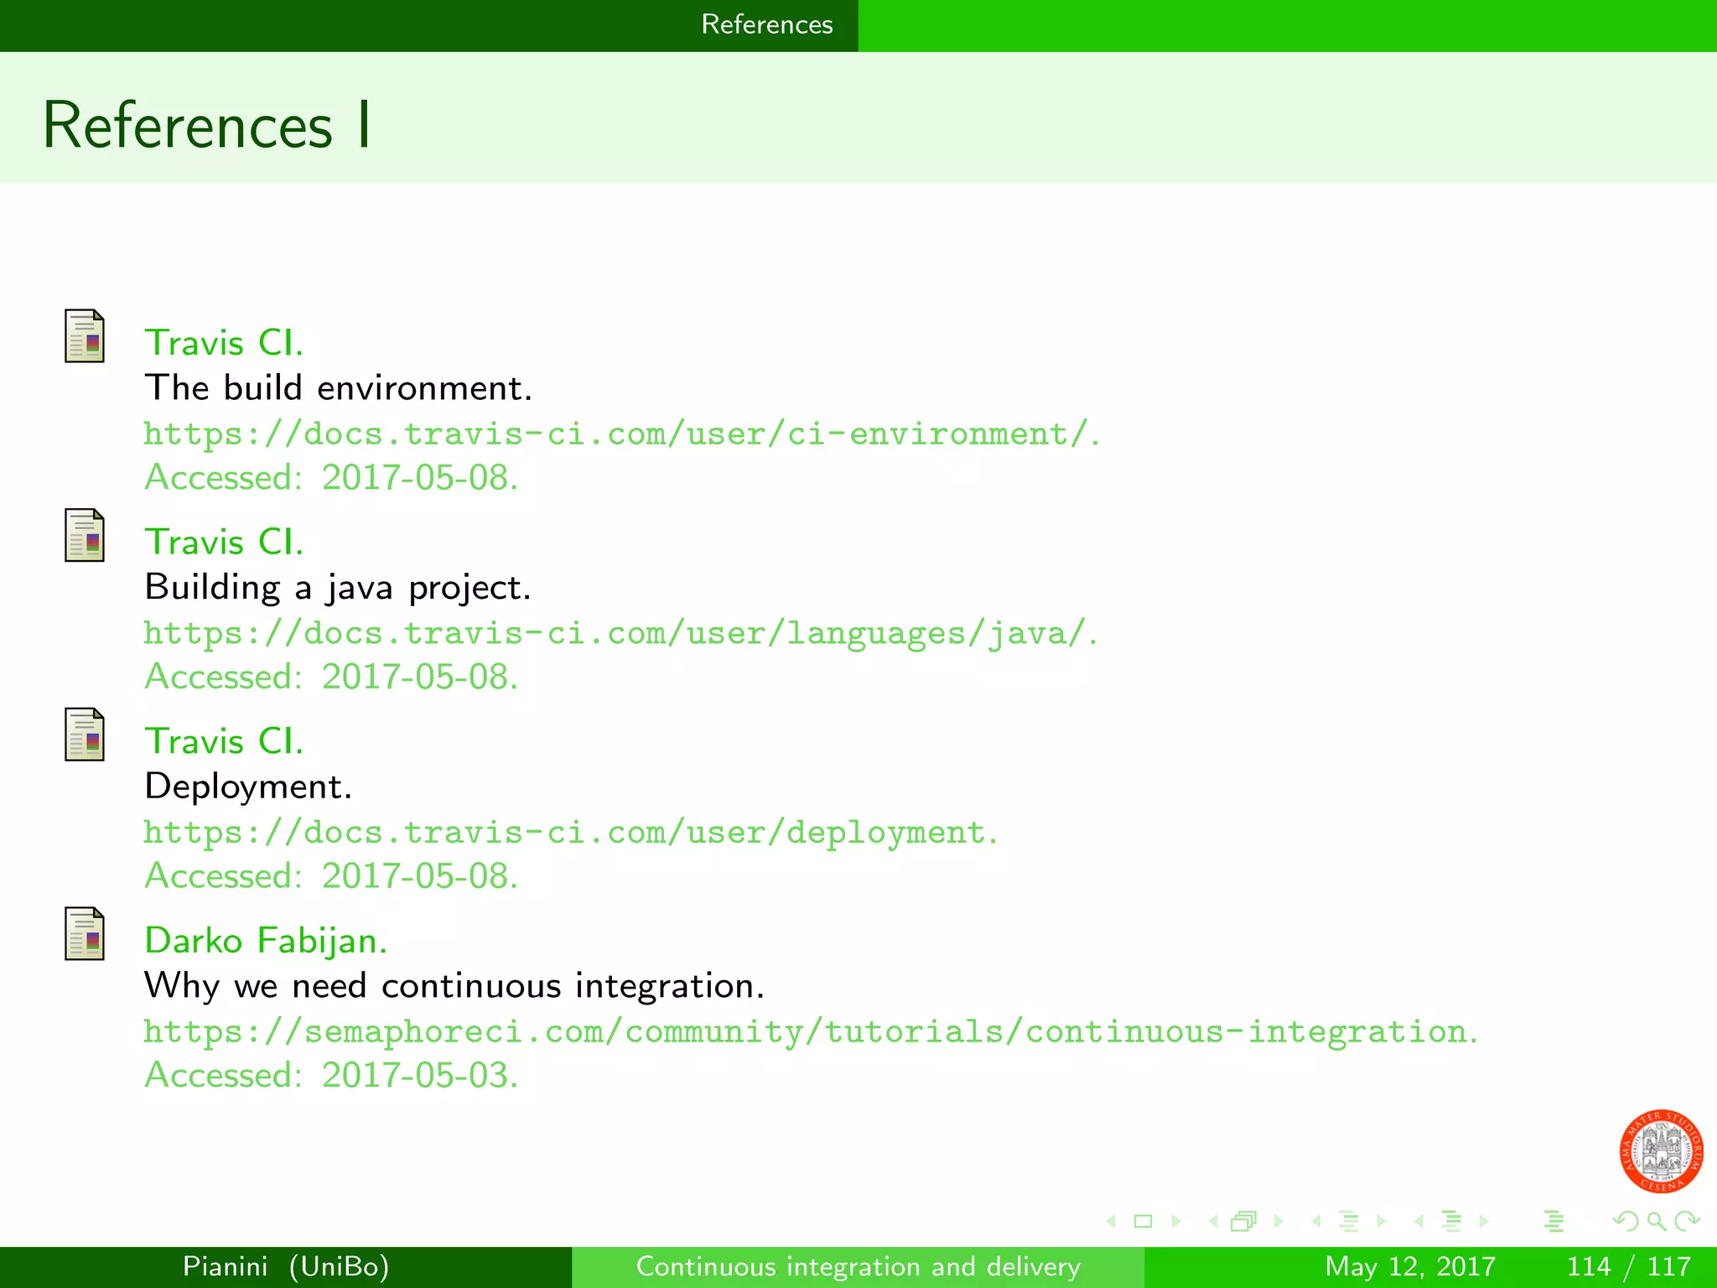Image resolution: width=1717 pixels, height=1288 pixels.
Task: Open the Travis deployment docs link
Action: [571, 832]
